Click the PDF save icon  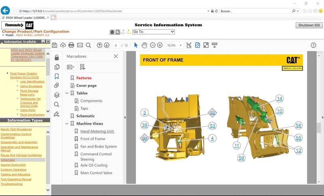[54, 45]
